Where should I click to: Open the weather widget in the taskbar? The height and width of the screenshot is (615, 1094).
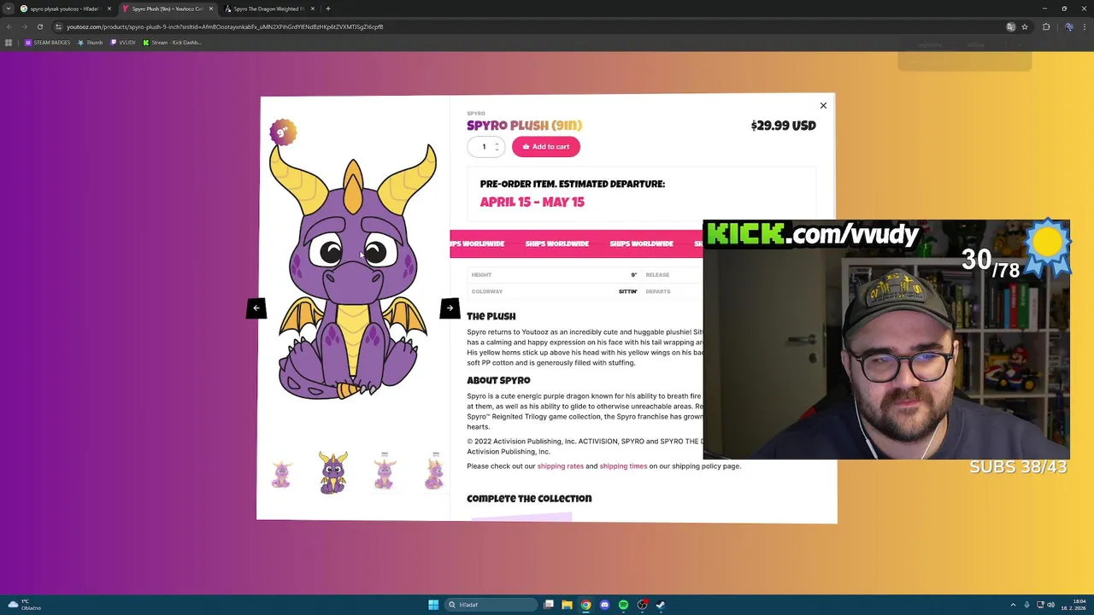click(23, 605)
